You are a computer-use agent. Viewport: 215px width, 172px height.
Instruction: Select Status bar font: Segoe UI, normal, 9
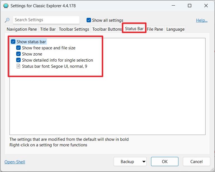click(54, 66)
